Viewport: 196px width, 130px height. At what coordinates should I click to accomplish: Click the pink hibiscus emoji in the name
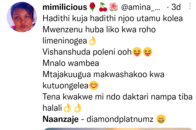[x=114, y=7]
